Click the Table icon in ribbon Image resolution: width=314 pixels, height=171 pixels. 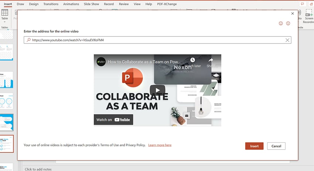tap(5, 13)
